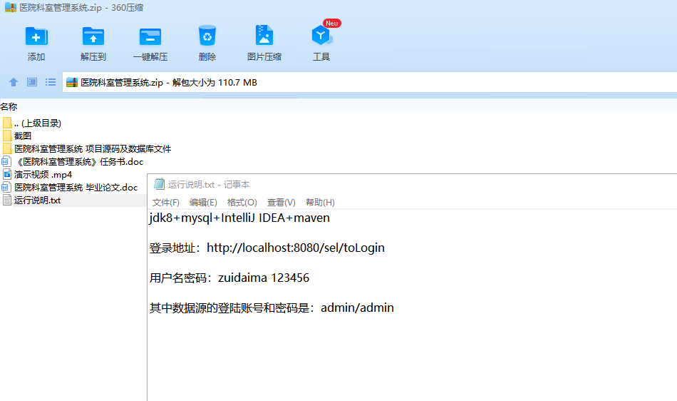The image size is (677, 401).
Task: Click the 添加 (Add) toolbar icon
Action: (36, 36)
